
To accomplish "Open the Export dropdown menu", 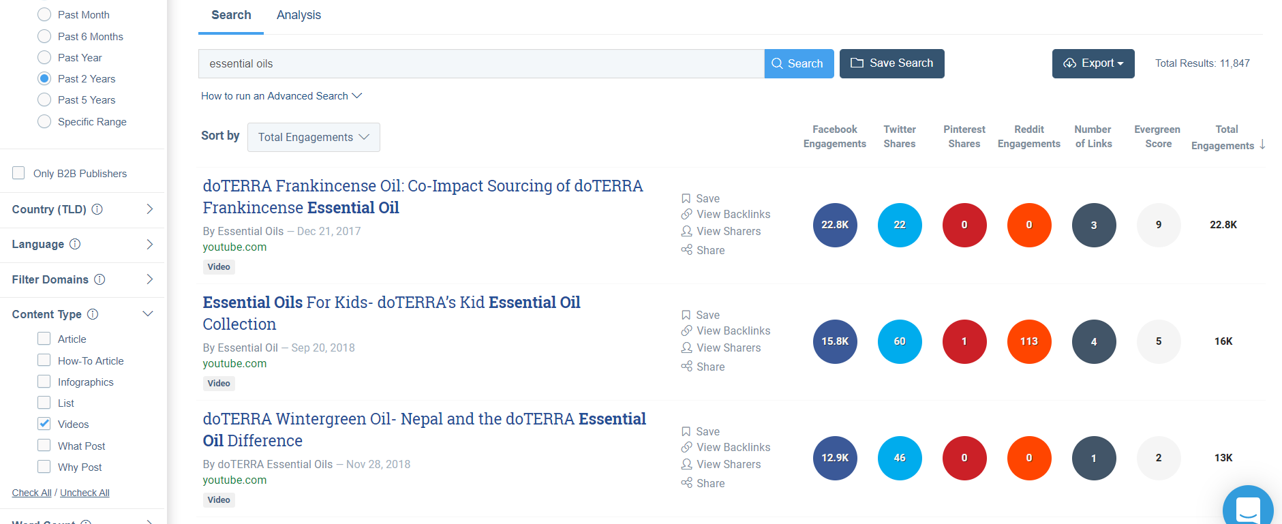I will coord(1093,63).
